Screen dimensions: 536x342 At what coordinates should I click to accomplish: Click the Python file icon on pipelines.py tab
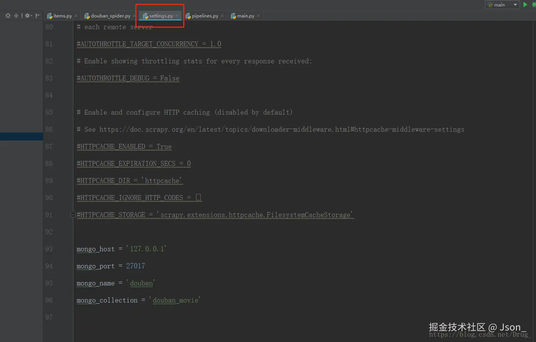coord(188,16)
